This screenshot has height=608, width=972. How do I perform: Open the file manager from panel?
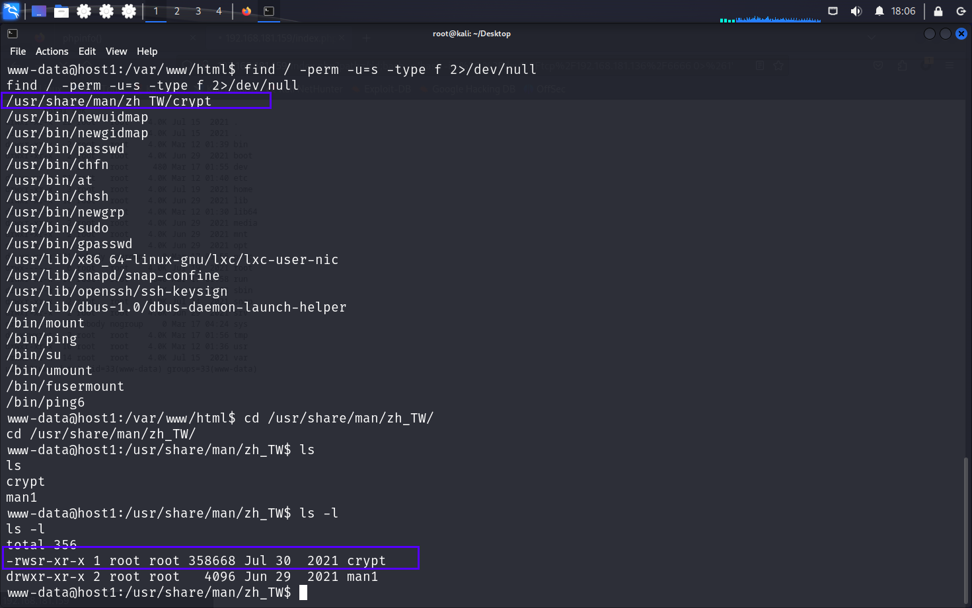tap(61, 11)
